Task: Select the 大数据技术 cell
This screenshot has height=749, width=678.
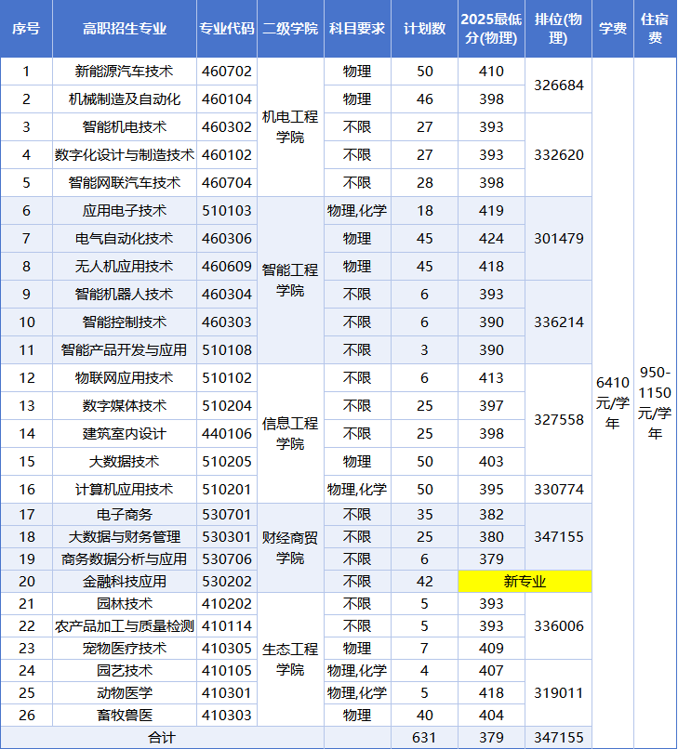Action: click(125, 462)
